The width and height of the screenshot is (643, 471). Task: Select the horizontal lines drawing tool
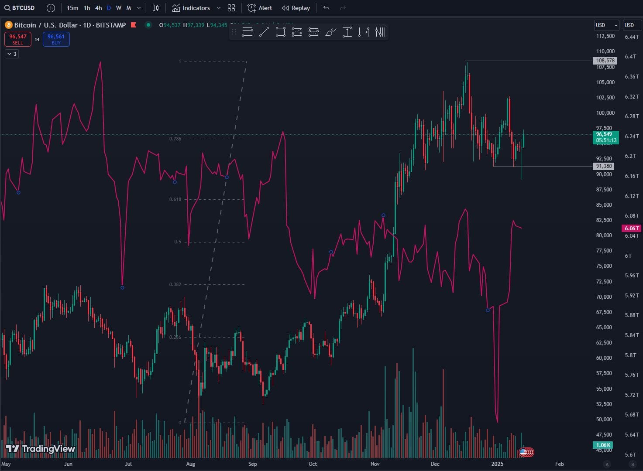tap(248, 32)
